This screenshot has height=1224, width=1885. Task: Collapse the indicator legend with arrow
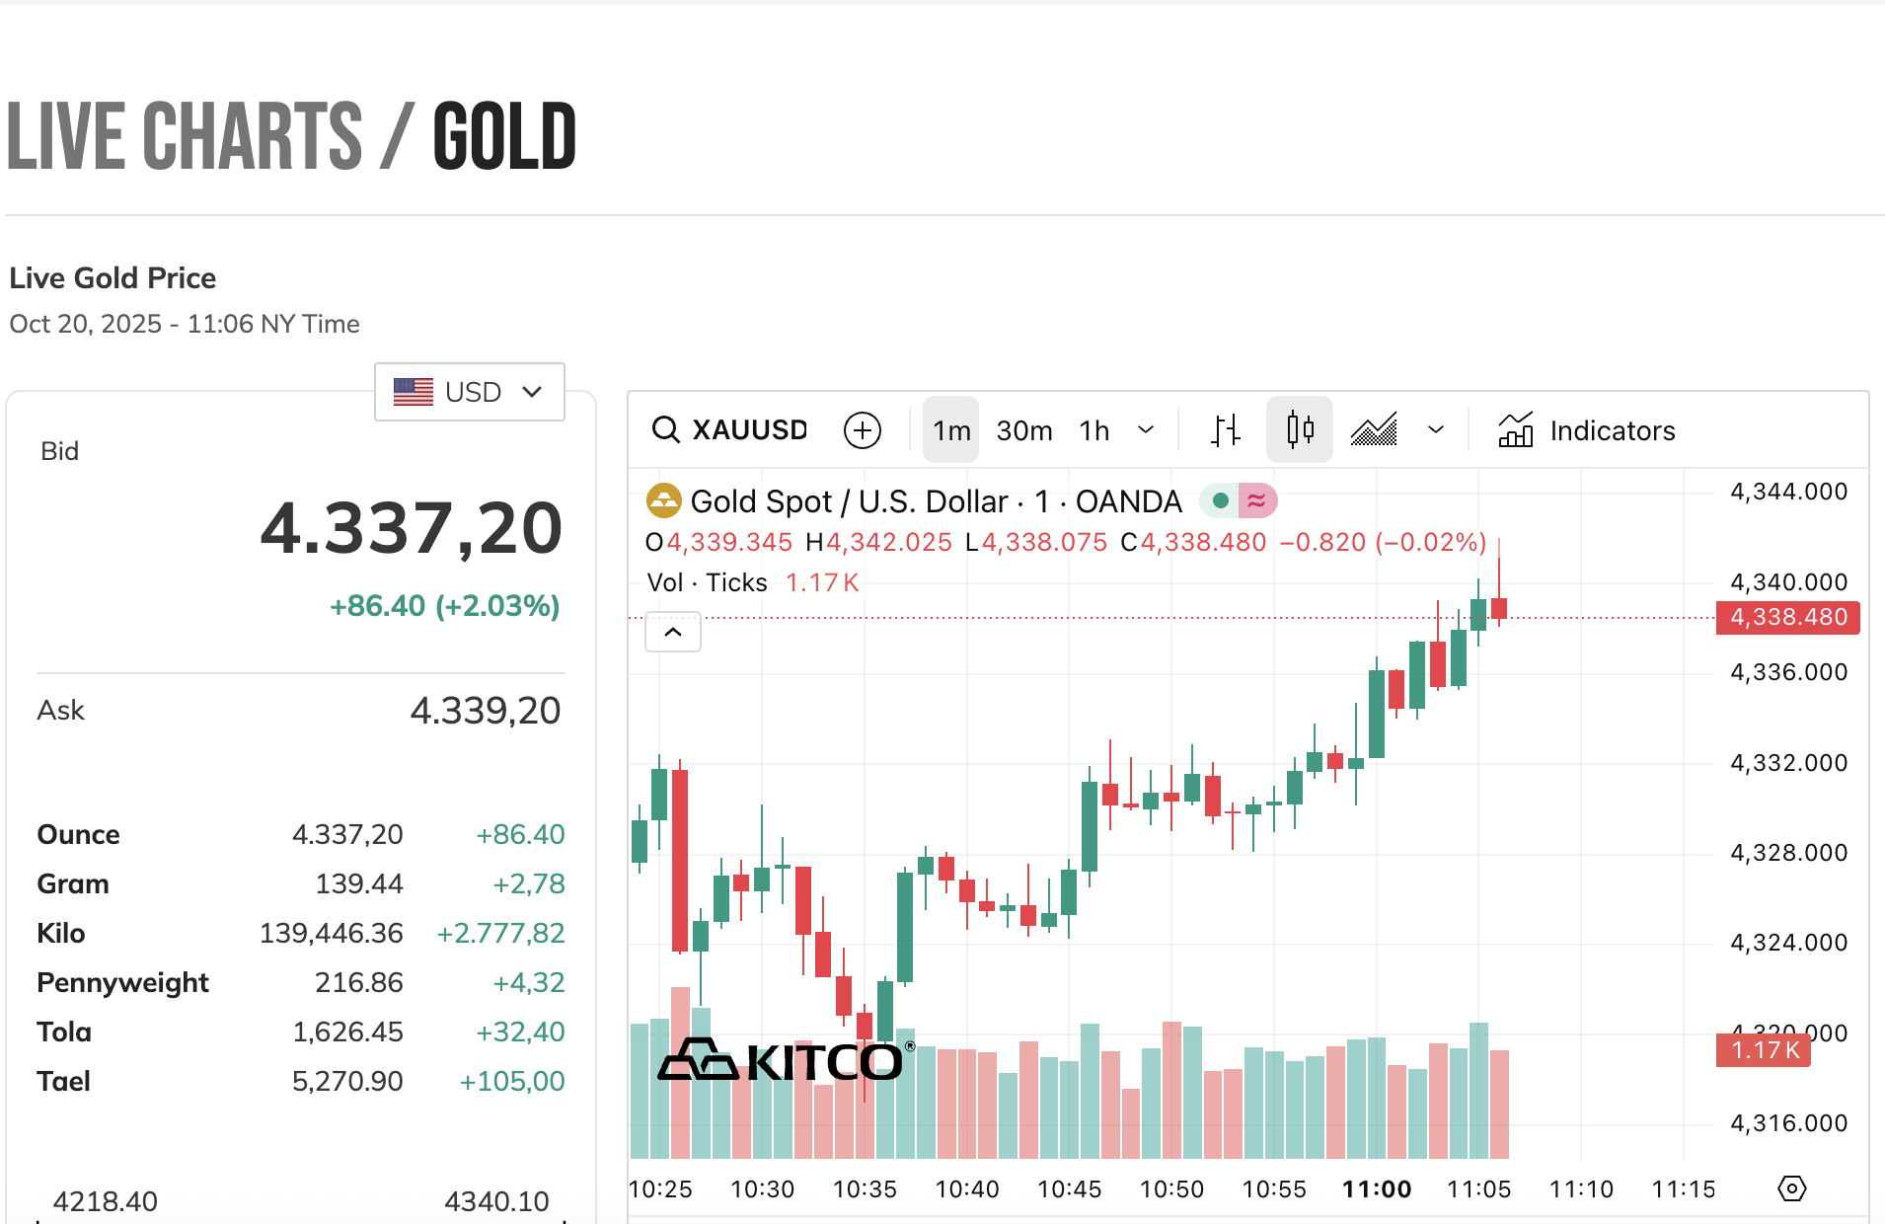click(673, 632)
